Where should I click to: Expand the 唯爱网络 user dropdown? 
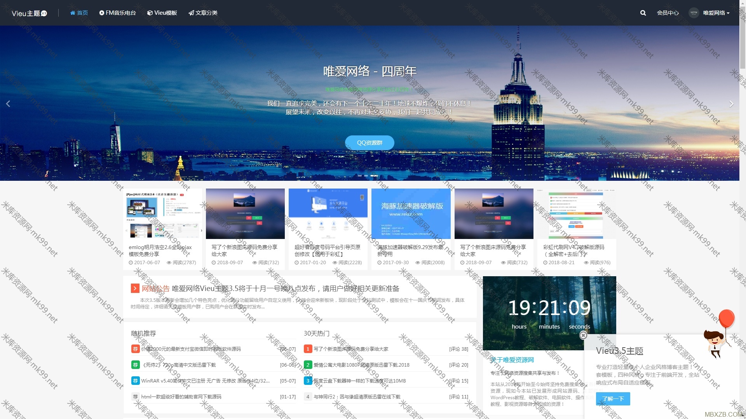pos(716,13)
